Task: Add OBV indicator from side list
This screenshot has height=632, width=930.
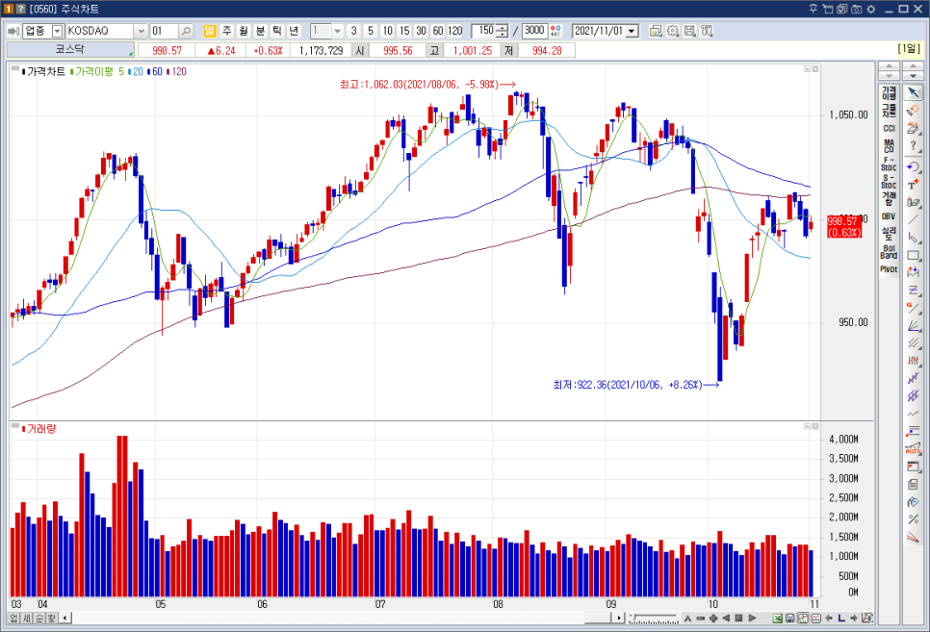Action: click(x=889, y=216)
